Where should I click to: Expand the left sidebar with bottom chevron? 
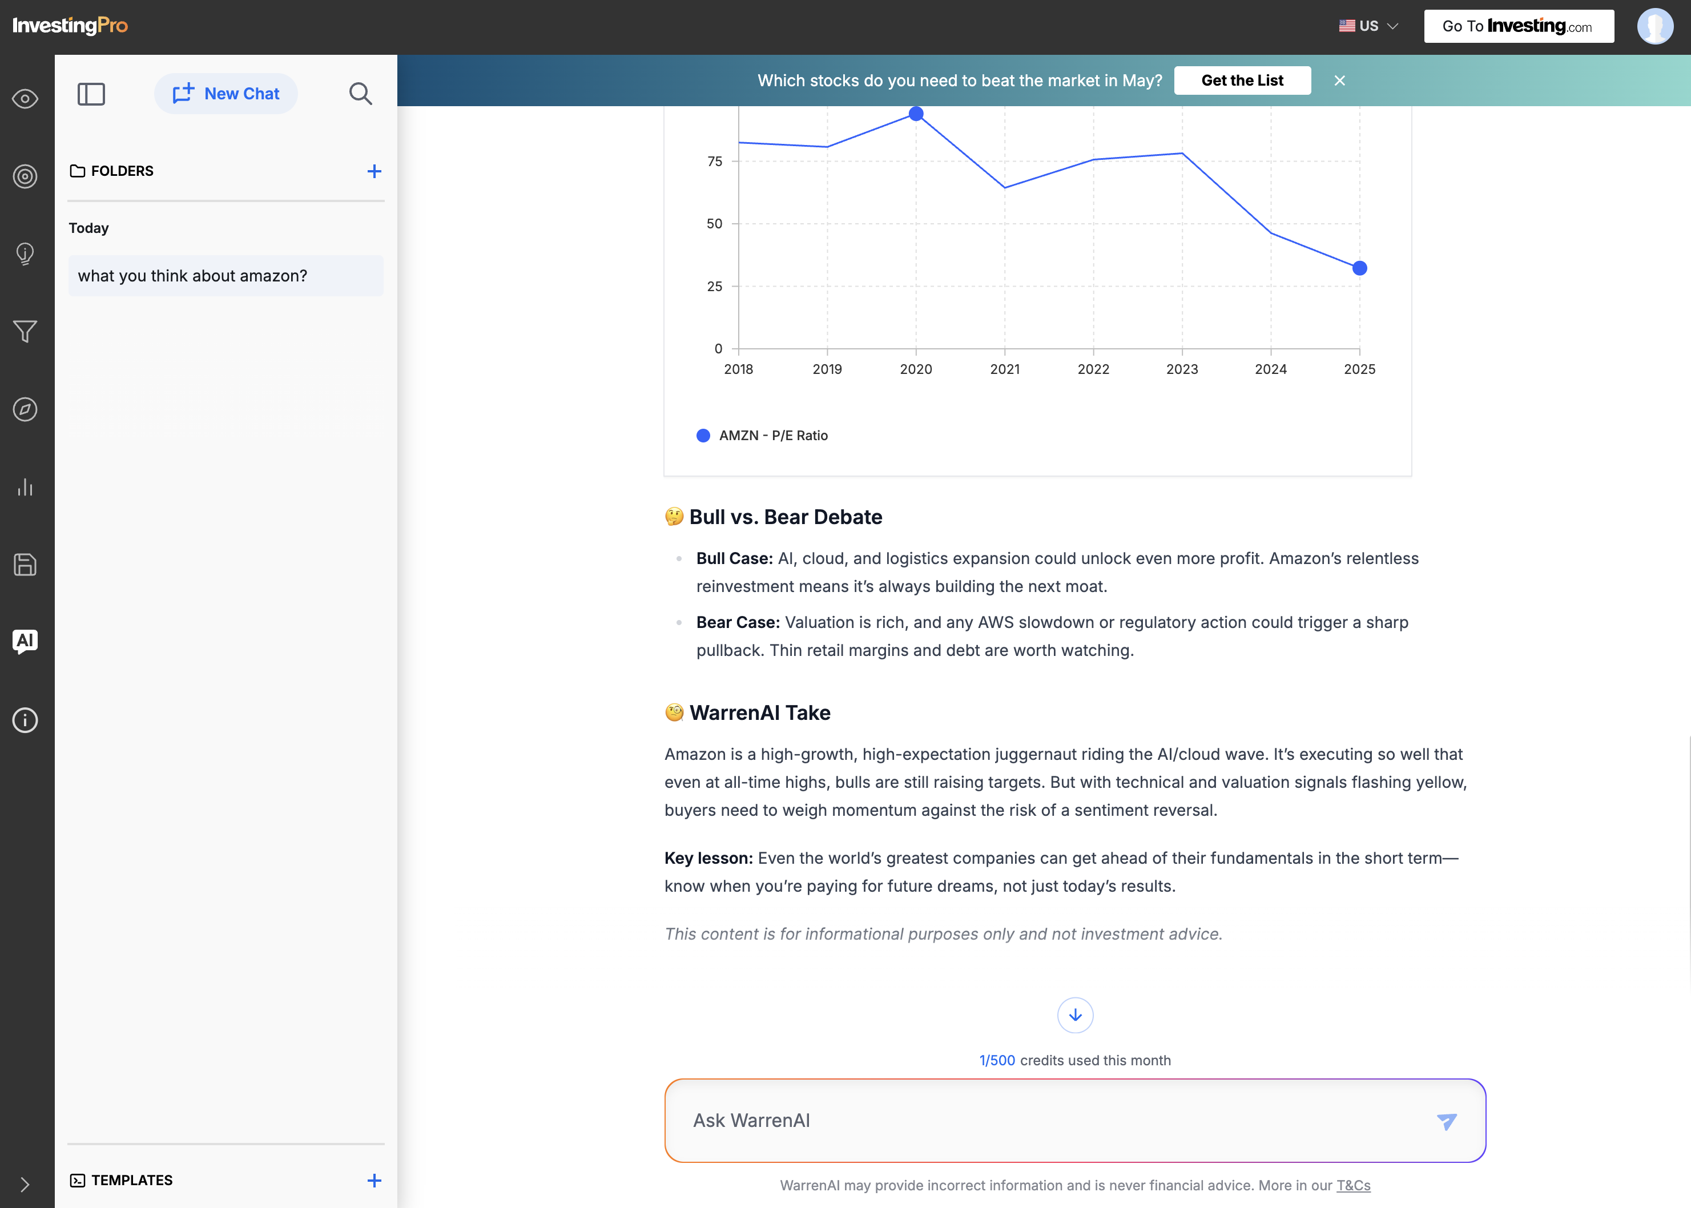[x=25, y=1184]
